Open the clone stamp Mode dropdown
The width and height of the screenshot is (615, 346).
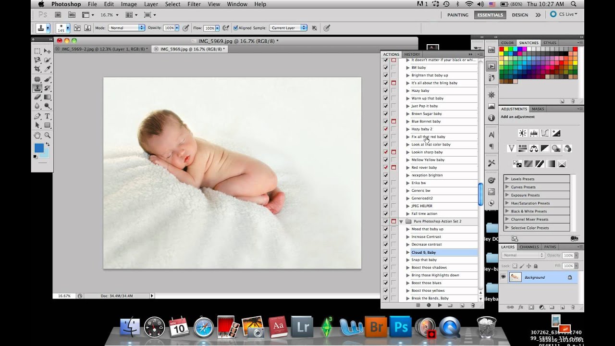126,28
